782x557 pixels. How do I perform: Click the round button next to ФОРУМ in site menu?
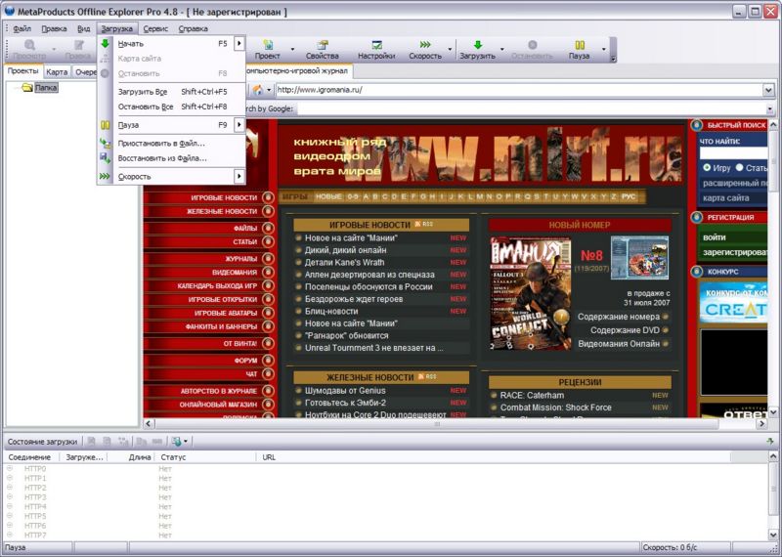[268, 360]
